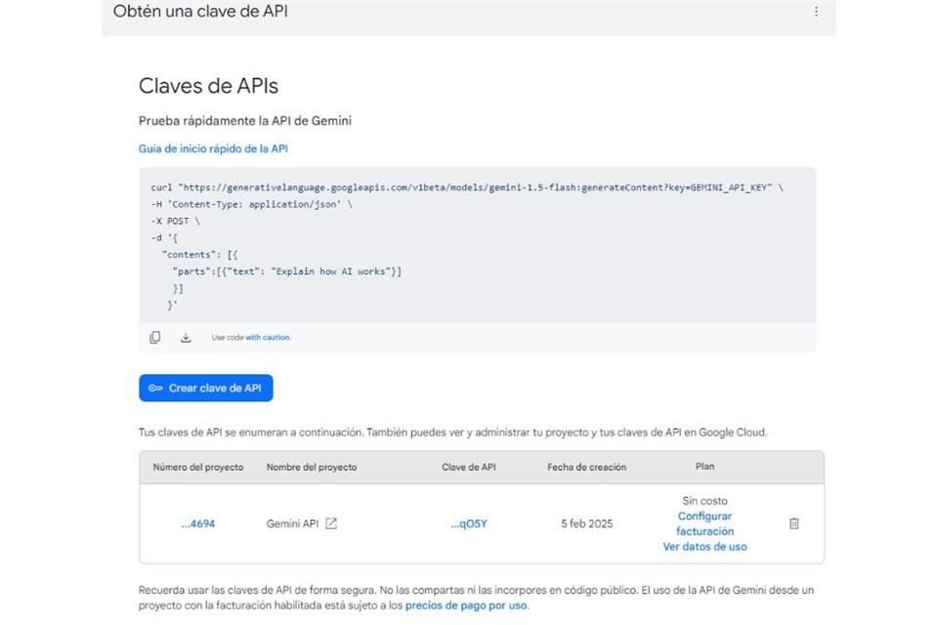Viewport: 938px width, 625px height.
Task: Open precios de pago por uso link
Action: [466, 605]
